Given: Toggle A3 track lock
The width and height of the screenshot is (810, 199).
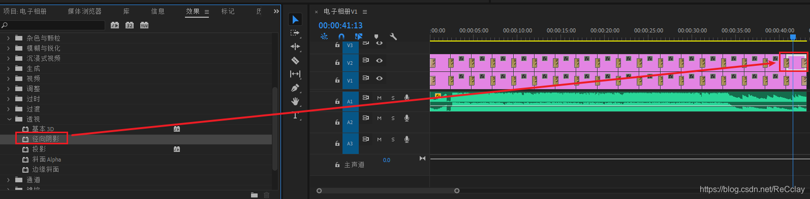Looking at the screenshot, I should [x=337, y=143].
